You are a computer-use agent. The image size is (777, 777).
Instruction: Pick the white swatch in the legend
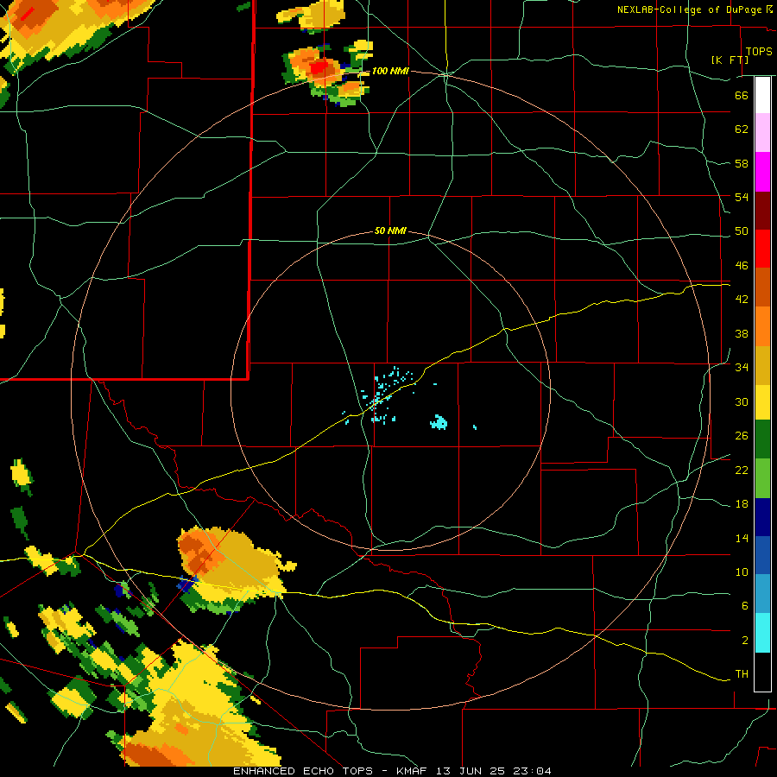[x=762, y=95]
